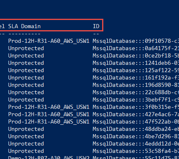Select Unprotected in the 125af122 row
Screen dimensions: 179x159
(x=26, y=70)
